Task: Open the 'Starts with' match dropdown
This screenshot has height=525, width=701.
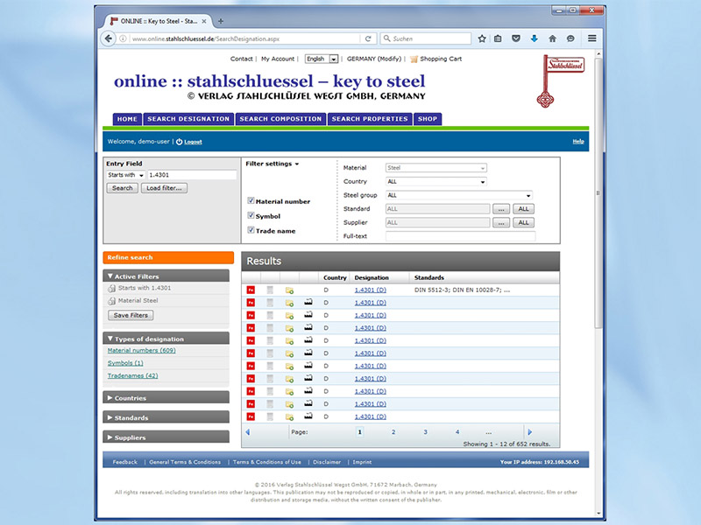Action: (x=125, y=175)
